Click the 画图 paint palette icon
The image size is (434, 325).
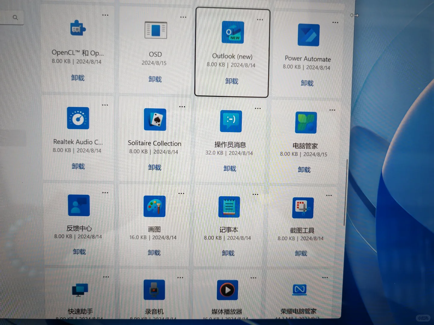coord(154,206)
